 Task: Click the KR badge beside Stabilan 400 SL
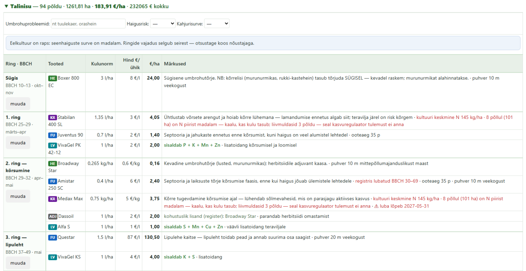[x=52, y=117]
